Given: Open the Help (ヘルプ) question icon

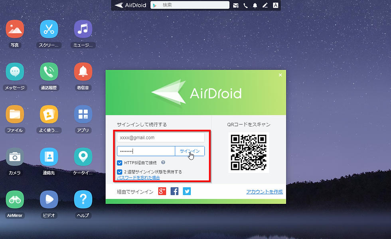Looking at the screenshot, I should tap(83, 199).
